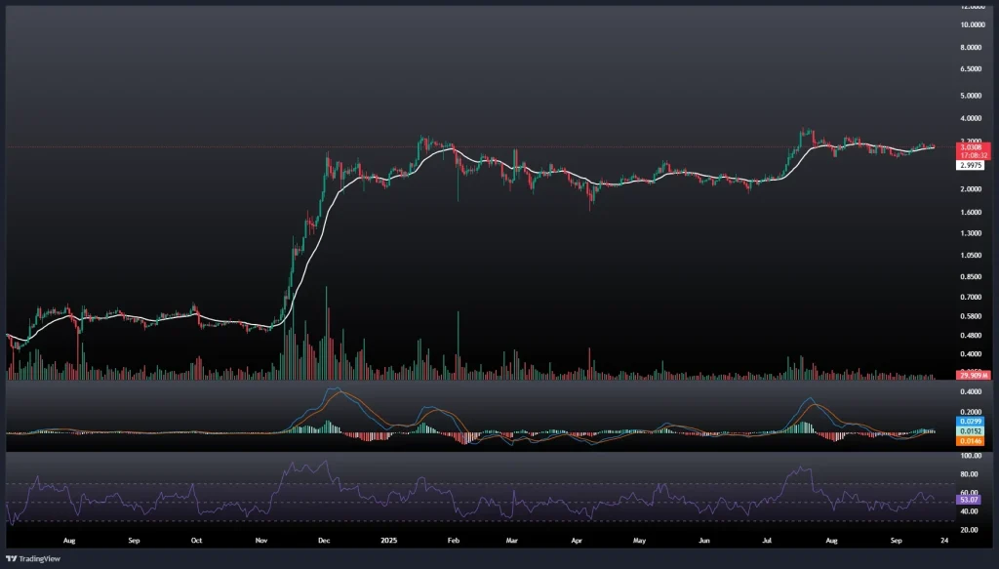Click the 5.0000 level on price scale
Viewport: 999px width, 569px height.
click(970, 96)
